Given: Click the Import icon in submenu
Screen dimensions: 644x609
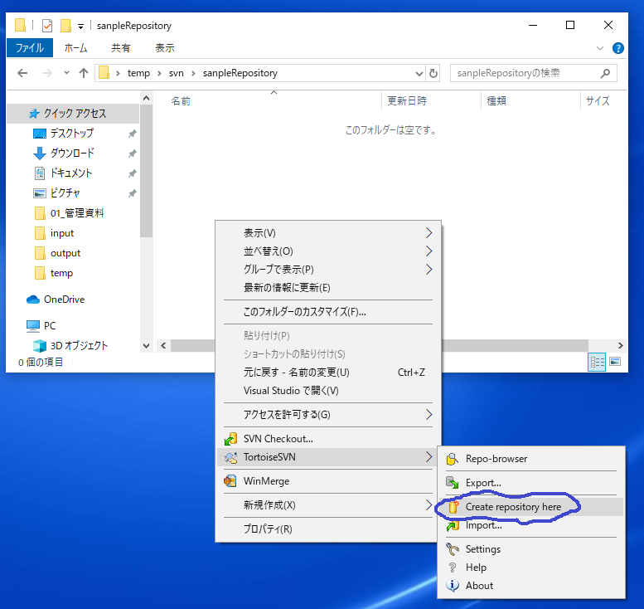Looking at the screenshot, I should coord(453,525).
